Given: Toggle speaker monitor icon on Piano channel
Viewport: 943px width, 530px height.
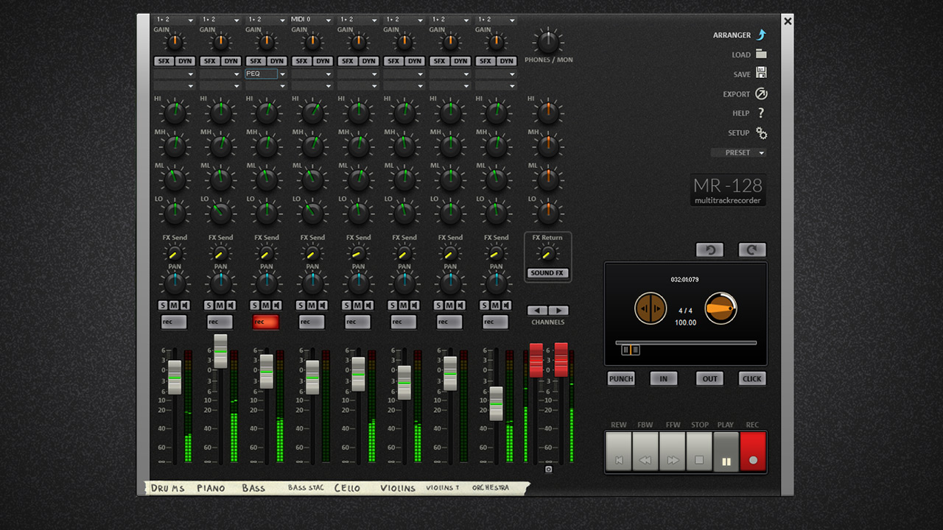Looking at the screenshot, I should (231, 305).
